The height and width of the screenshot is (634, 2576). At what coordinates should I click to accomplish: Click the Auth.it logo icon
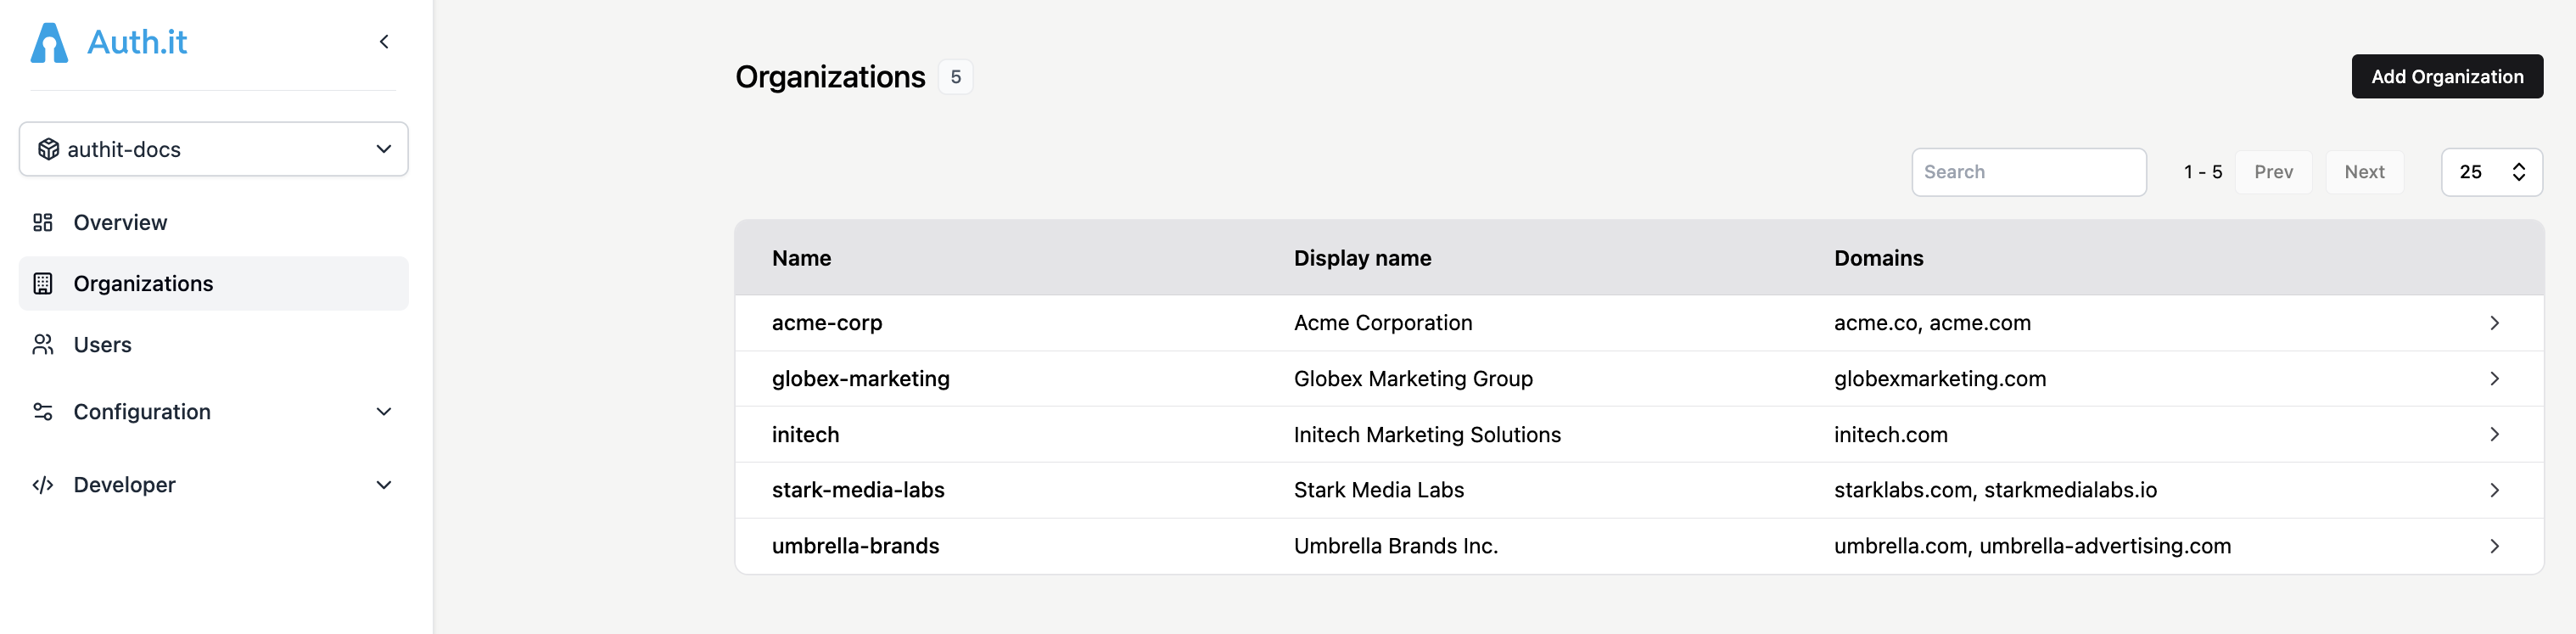(x=49, y=41)
